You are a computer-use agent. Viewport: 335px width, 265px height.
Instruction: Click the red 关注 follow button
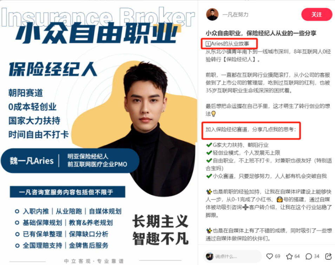(317, 14)
